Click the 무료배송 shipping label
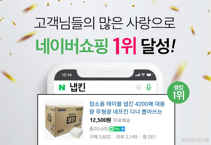211x145 pixels. [x=121, y=120]
